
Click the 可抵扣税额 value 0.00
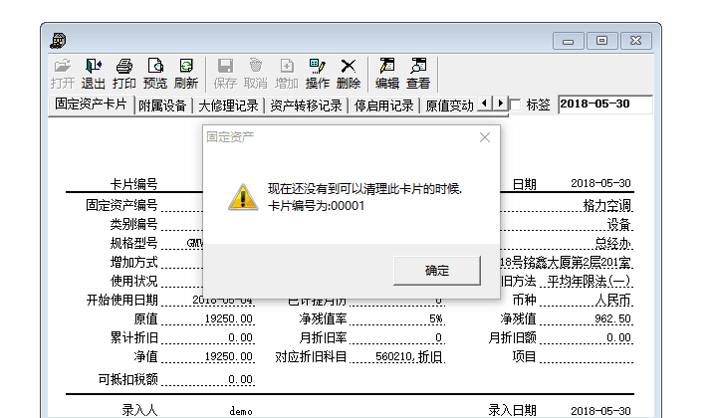[x=240, y=379]
